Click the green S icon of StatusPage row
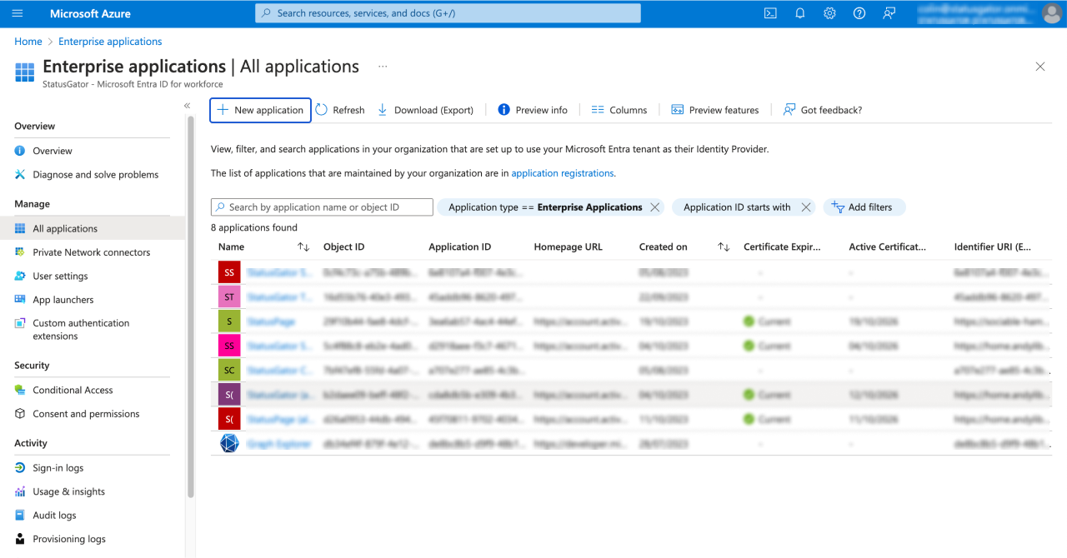 coord(229,321)
